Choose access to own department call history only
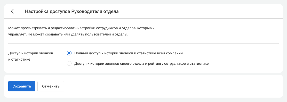 click(69, 64)
